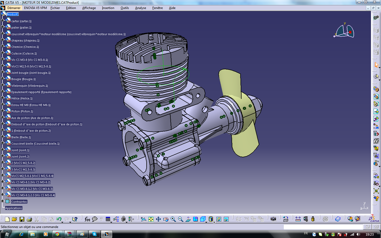This screenshot has height=238, width=381.
Task: Measure Item tool icon
Action: click(306, 219)
